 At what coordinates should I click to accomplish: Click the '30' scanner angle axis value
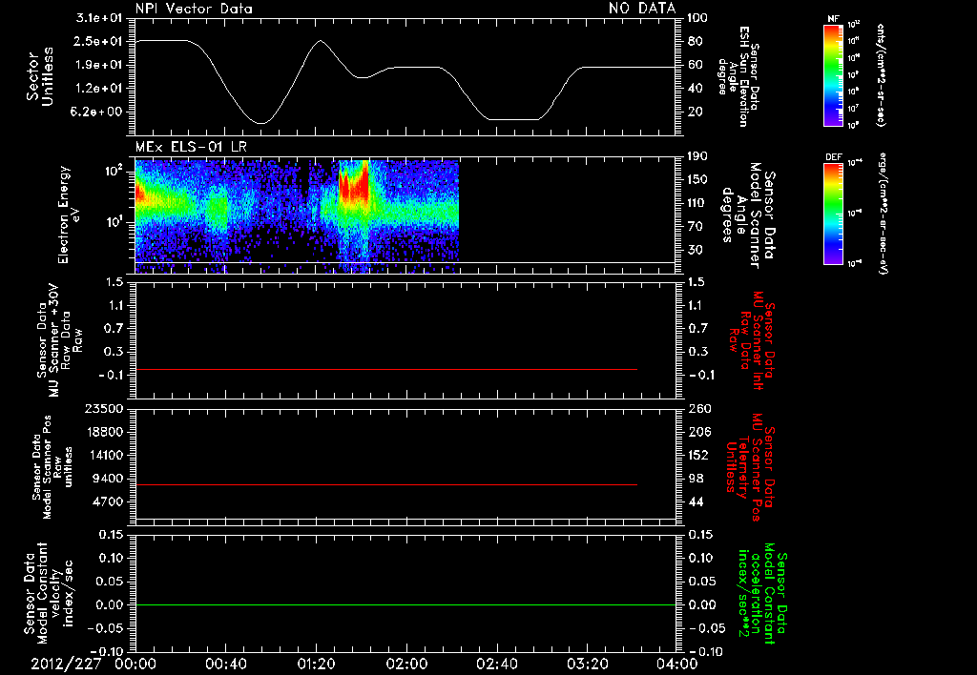click(x=695, y=251)
